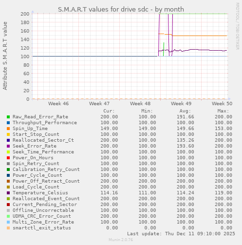This screenshot has width=242, height=245.
Task: Click the Power_Off_Retract_Count legend swatch
Action: [8, 181]
